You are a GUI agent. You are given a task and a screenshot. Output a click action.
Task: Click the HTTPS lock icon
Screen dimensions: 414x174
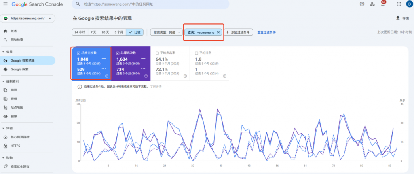pos(5,146)
